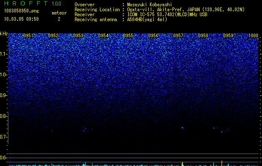Select the observer name Masayuki Kobayashi
Viewport: 262px width, 166px height.
point(149,5)
